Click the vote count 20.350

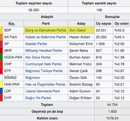pos(101,37)
